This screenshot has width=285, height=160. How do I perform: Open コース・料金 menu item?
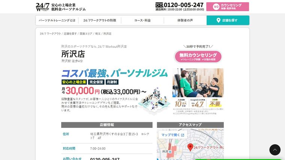(142, 20)
